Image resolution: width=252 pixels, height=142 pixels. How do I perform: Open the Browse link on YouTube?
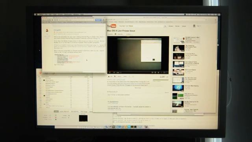(171, 26)
